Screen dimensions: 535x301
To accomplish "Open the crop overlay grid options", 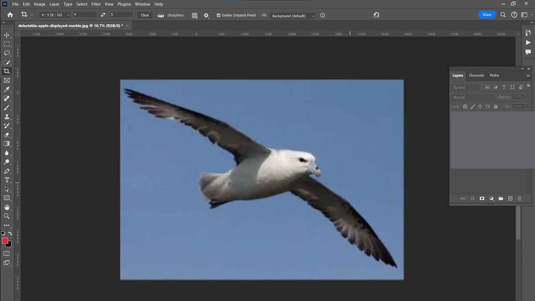I will pyautogui.click(x=195, y=15).
